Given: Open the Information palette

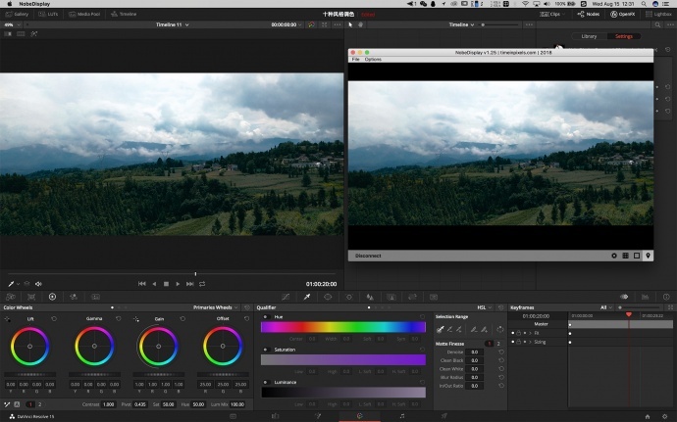Looking at the screenshot, I should tap(666, 297).
